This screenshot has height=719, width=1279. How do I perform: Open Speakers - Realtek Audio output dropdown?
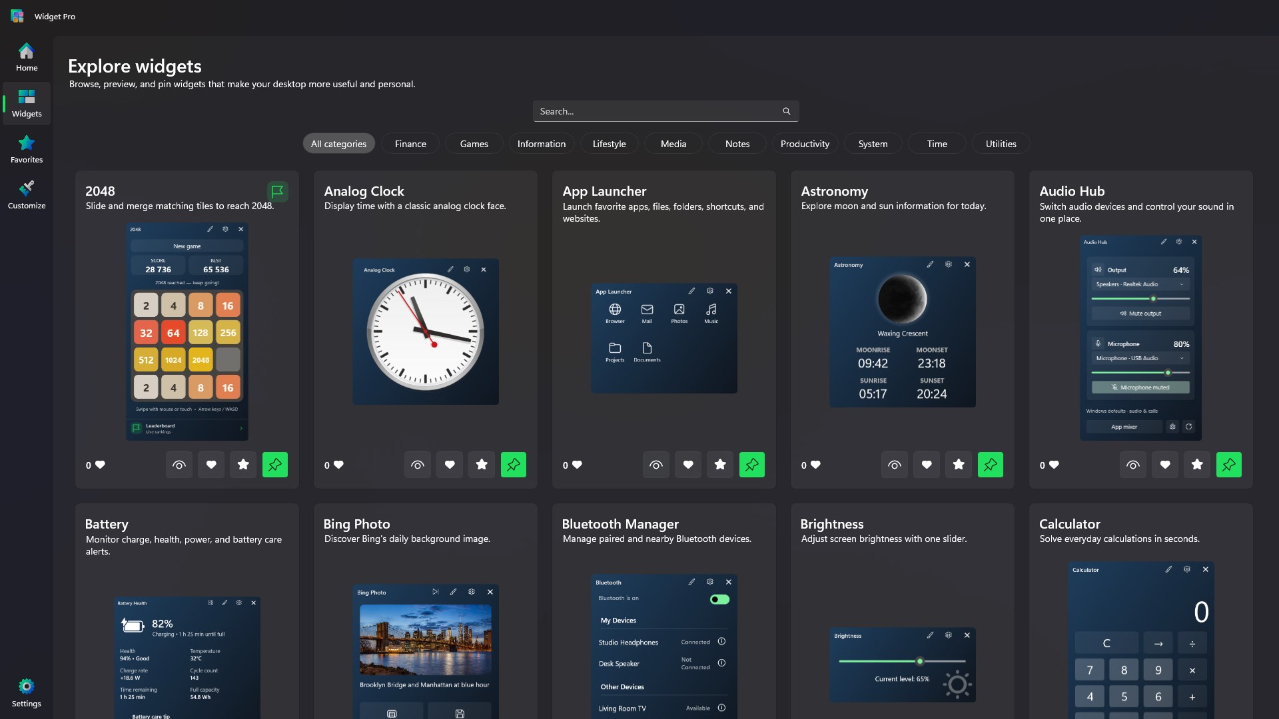click(x=1140, y=284)
